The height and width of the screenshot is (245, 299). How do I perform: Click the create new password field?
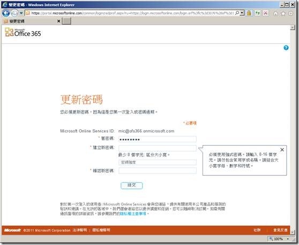click(x=158, y=148)
